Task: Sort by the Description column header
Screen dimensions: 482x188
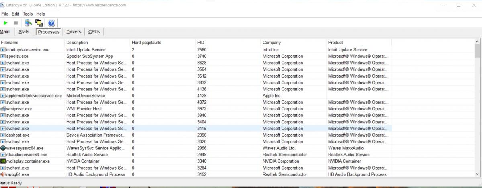Action: (98, 42)
